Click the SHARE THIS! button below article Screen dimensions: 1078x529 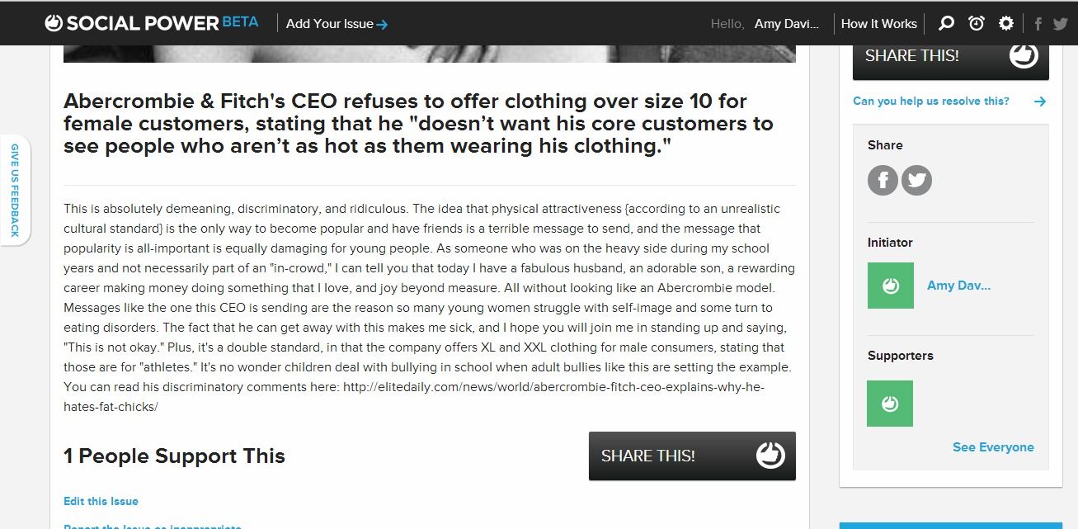[692, 456]
